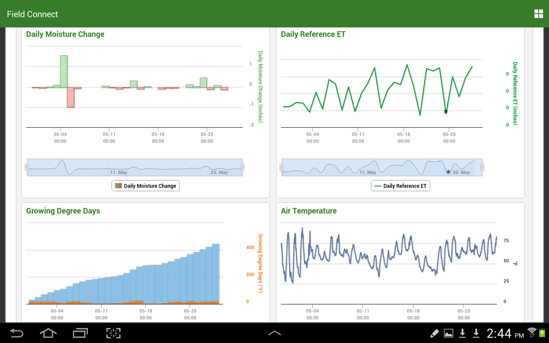Select the large red negative moisture bar
This screenshot has height=343, width=549.
(x=70, y=97)
